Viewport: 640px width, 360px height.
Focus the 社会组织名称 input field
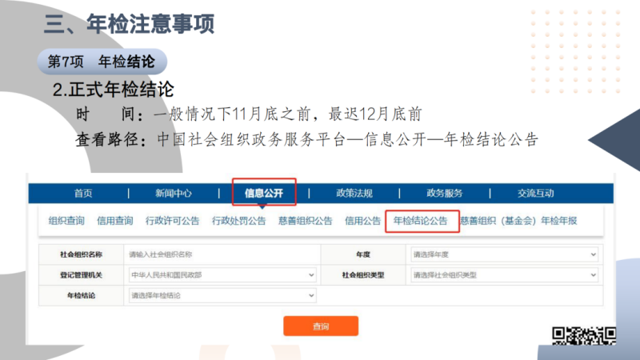point(222,254)
